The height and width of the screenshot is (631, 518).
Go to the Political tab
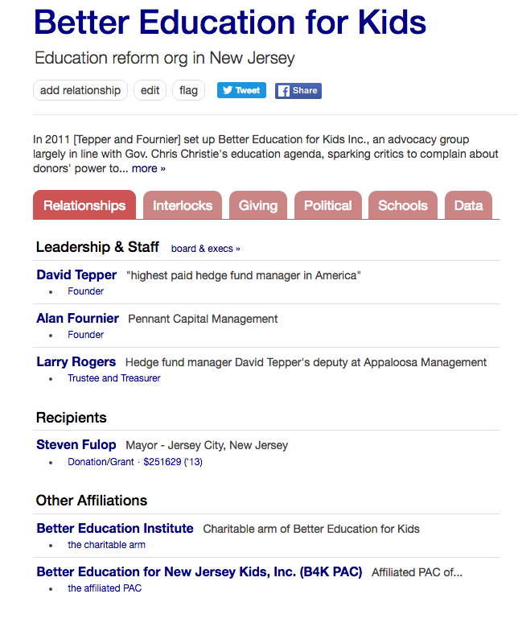[x=327, y=205]
